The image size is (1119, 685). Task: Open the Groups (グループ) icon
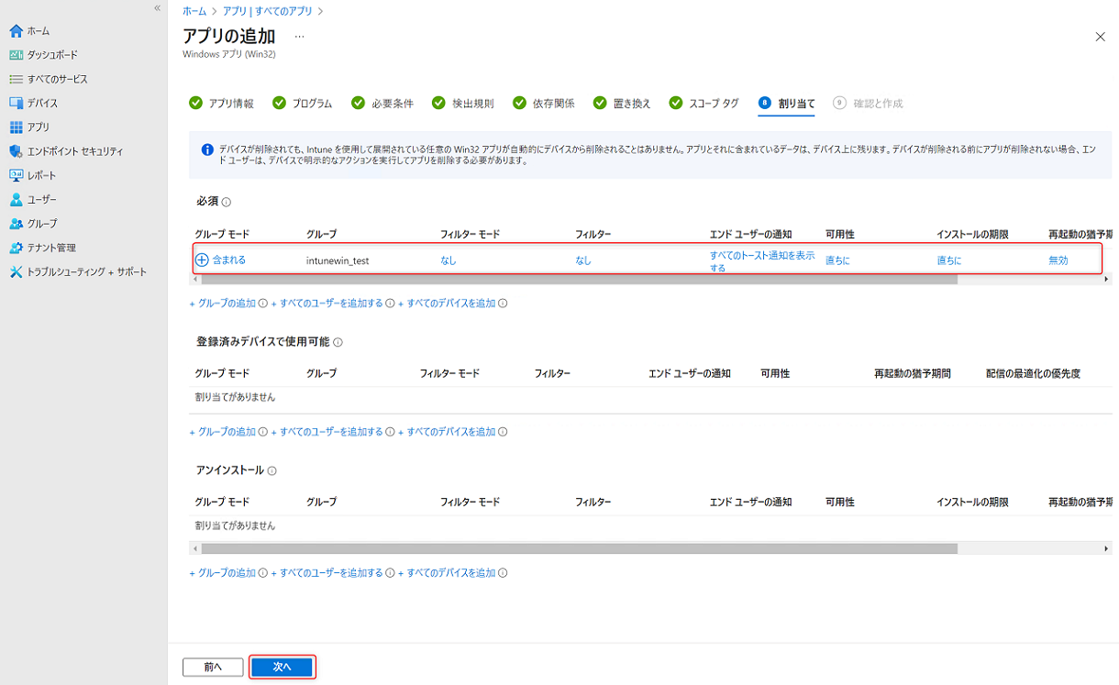coord(16,224)
